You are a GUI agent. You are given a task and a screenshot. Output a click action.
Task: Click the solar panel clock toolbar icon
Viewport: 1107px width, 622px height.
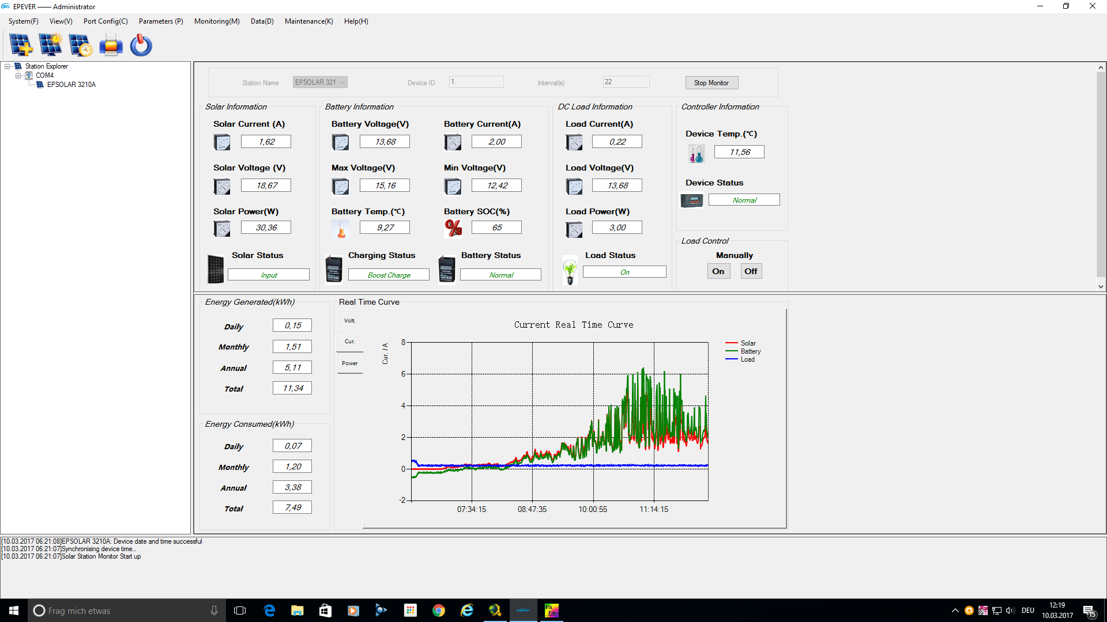click(x=81, y=45)
